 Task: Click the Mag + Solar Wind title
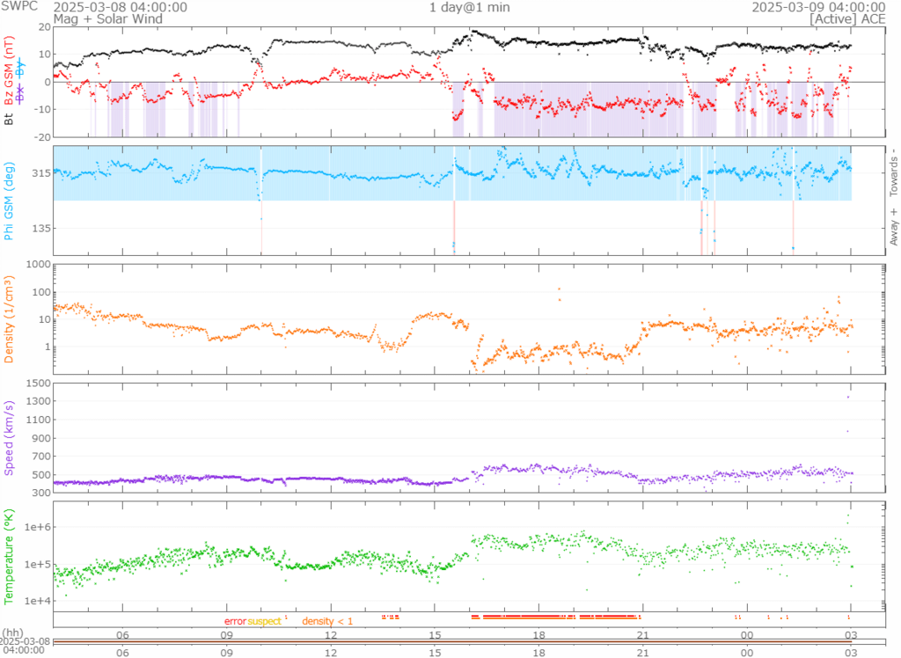pos(108,19)
